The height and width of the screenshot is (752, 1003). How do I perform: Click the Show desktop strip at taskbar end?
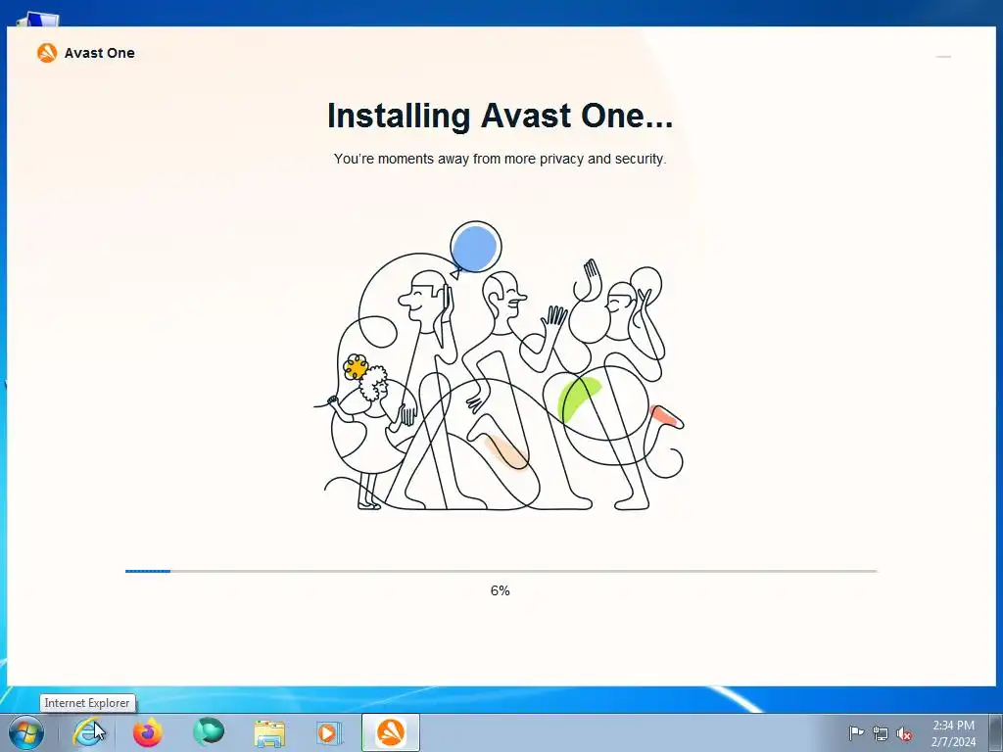996,732
